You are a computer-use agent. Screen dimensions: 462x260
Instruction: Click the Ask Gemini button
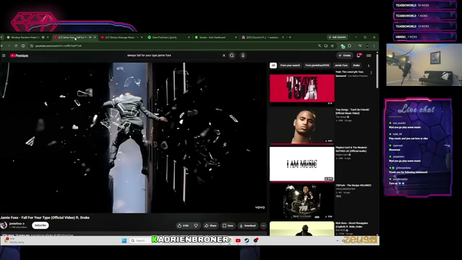click(x=337, y=37)
